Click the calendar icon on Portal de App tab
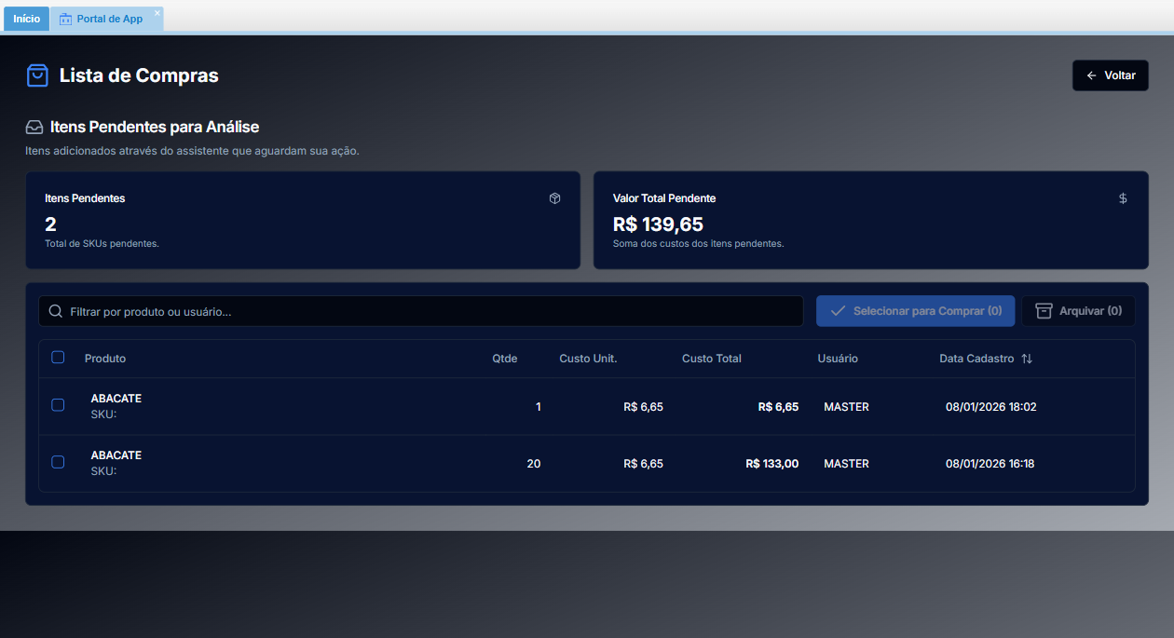Image resolution: width=1174 pixels, height=638 pixels. point(65,19)
